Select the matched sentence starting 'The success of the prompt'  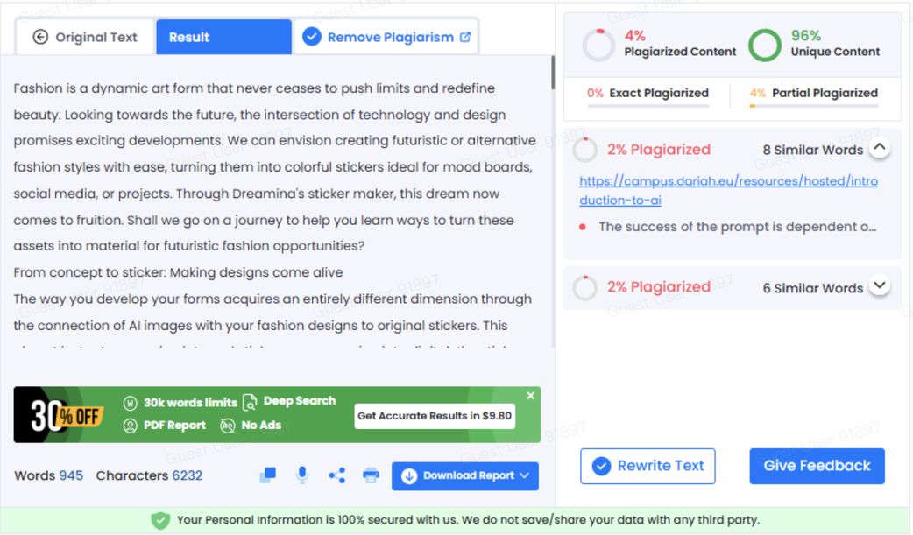(736, 227)
